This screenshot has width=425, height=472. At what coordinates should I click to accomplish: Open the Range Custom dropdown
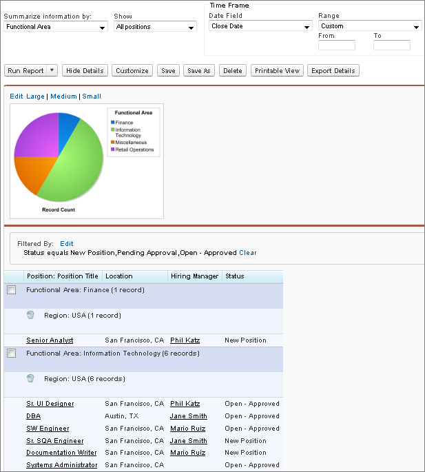[x=370, y=26]
